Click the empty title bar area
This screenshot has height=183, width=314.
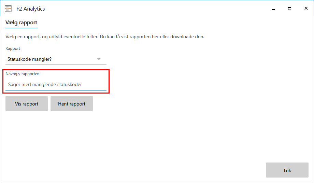(154, 9)
